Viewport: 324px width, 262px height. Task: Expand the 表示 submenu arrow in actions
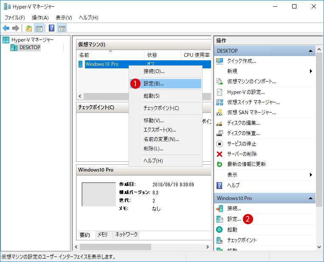click(311, 175)
